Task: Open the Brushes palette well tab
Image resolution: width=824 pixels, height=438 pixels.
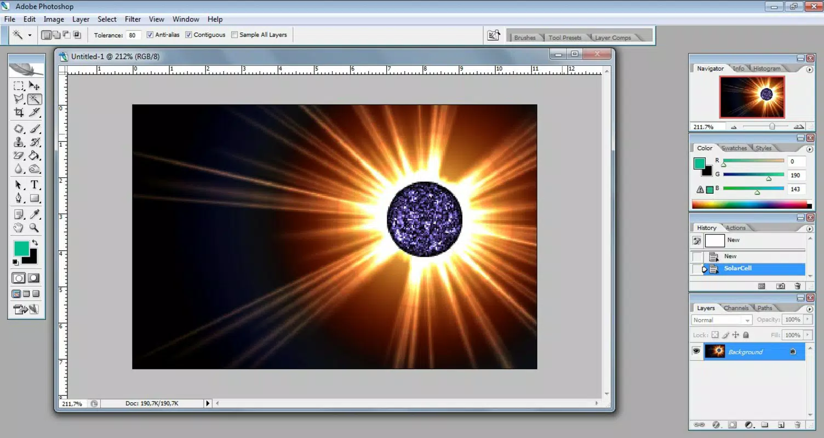Action: [x=524, y=38]
